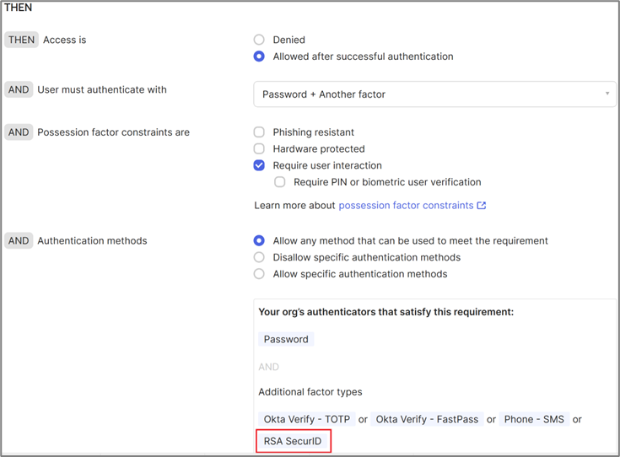This screenshot has height=457, width=620.
Task: Choose Disallow specific authentication methods
Action: (260, 257)
